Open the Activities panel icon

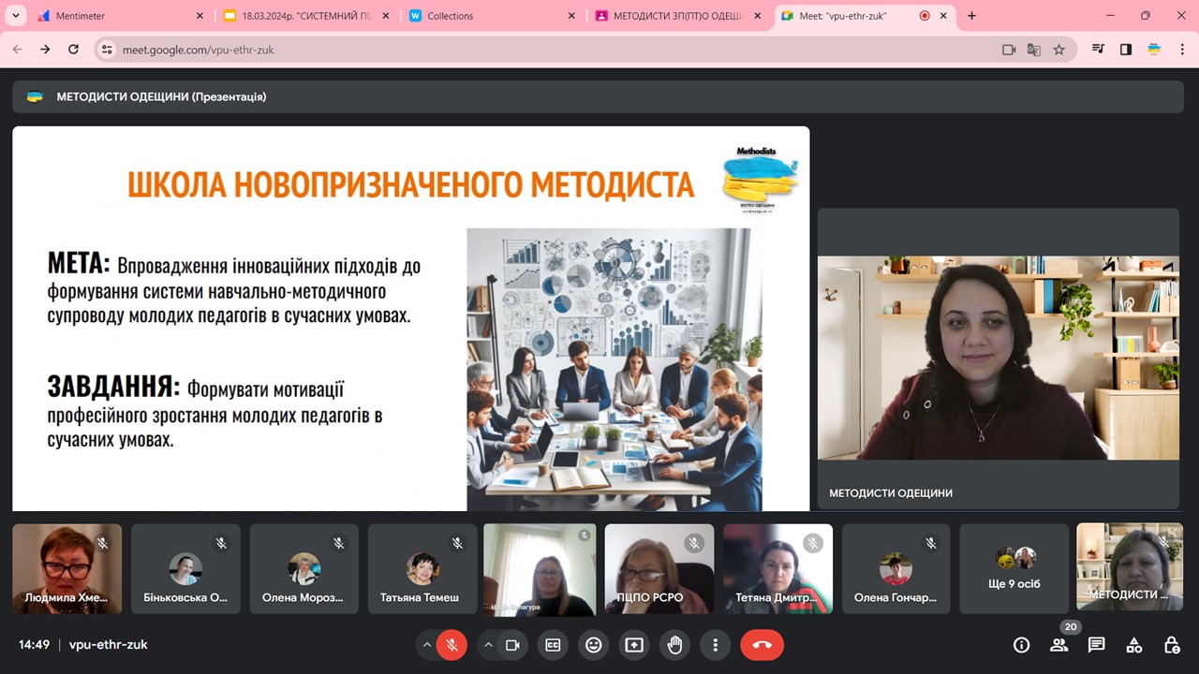1133,645
